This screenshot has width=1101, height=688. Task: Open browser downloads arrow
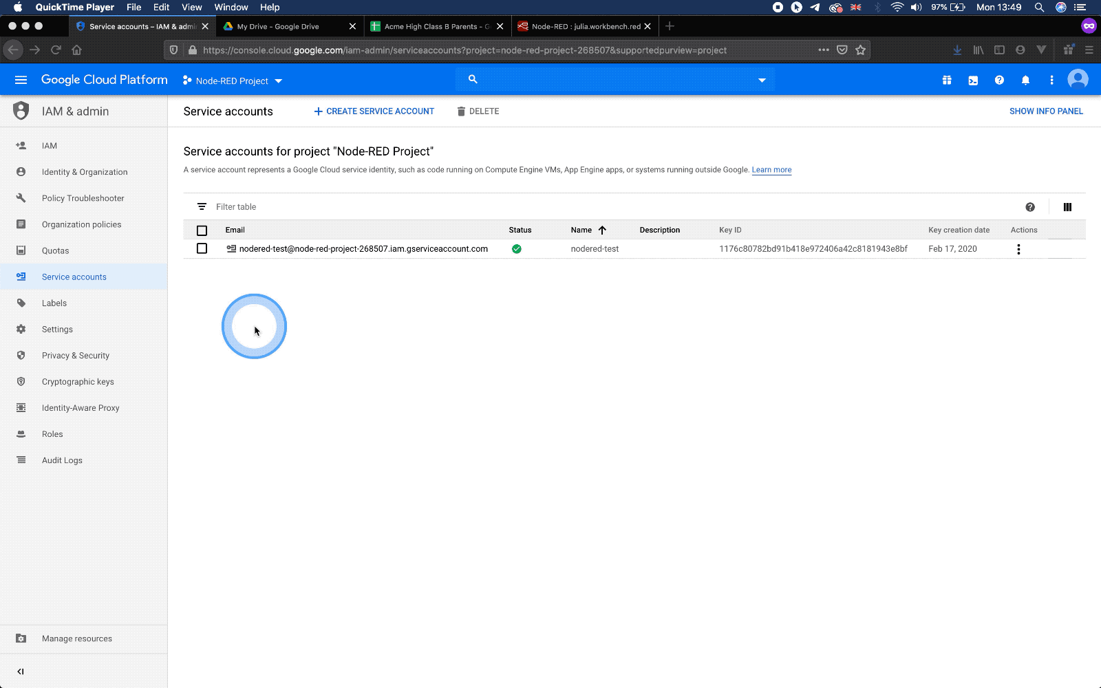point(957,50)
